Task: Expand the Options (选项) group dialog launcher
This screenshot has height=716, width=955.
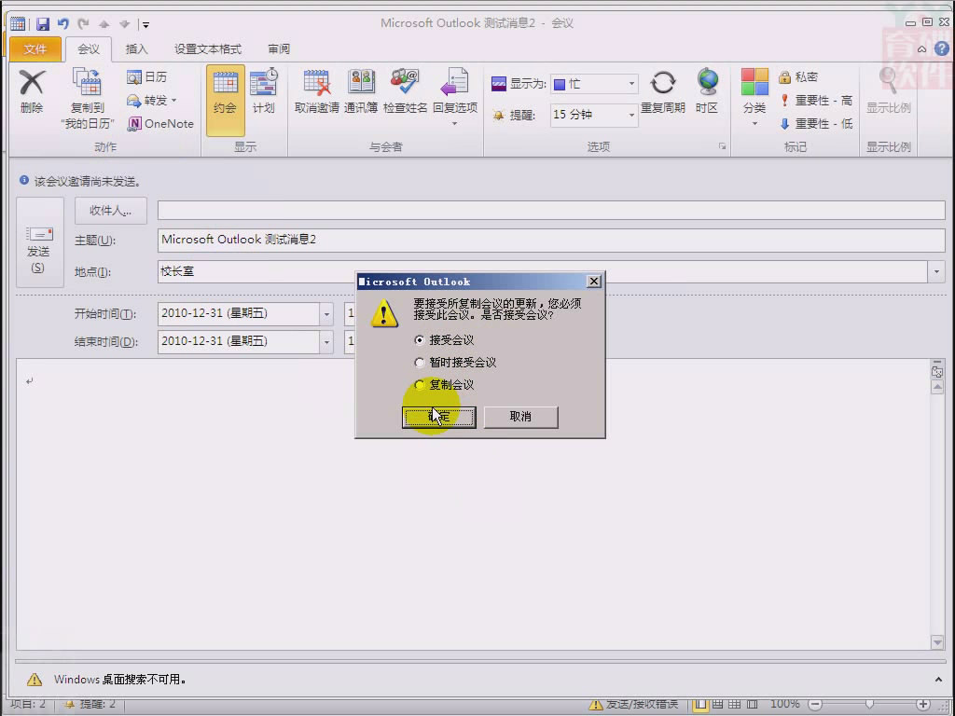Action: click(x=723, y=146)
